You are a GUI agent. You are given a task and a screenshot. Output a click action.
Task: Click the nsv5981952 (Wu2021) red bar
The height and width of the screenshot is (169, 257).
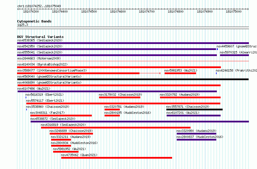tap(66, 152)
